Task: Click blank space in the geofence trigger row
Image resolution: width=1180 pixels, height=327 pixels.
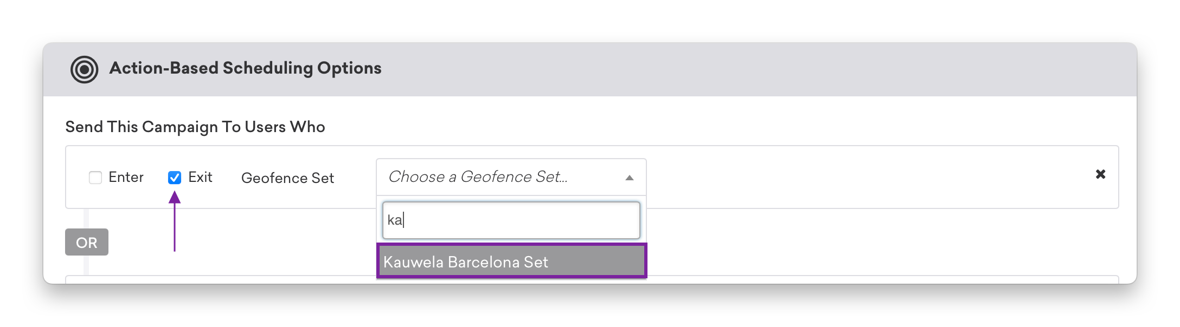Action: [x=868, y=177]
